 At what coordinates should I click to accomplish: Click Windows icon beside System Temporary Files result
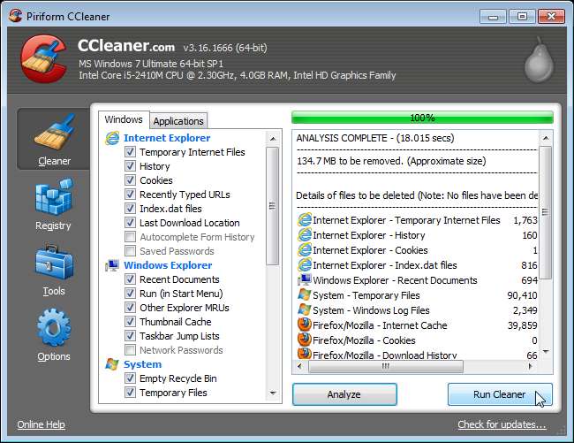(x=305, y=295)
